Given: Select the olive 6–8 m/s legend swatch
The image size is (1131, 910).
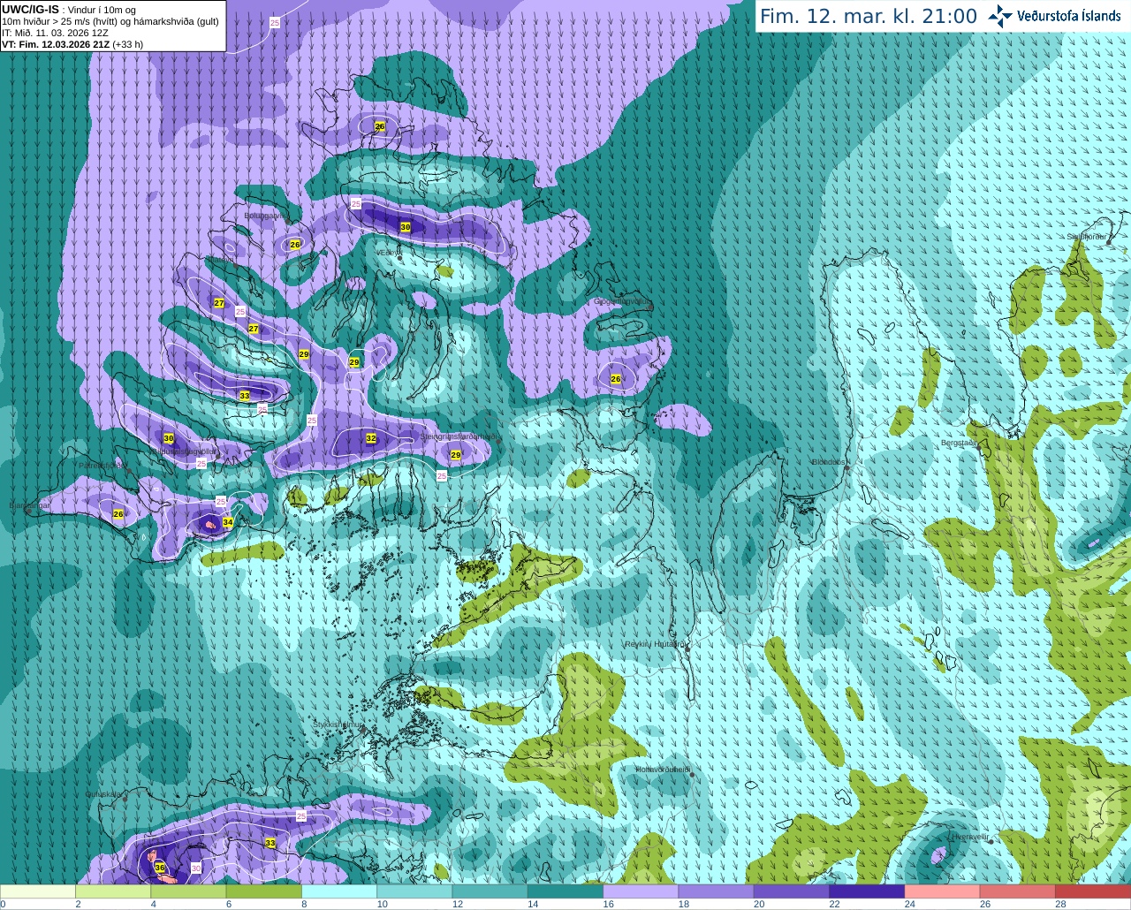Looking at the screenshot, I should [x=264, y=891].
